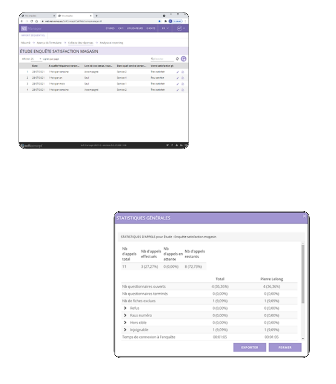Reload the page with the browser refresh icon
This screenshot has width=336, height=384.
(32, 21)
